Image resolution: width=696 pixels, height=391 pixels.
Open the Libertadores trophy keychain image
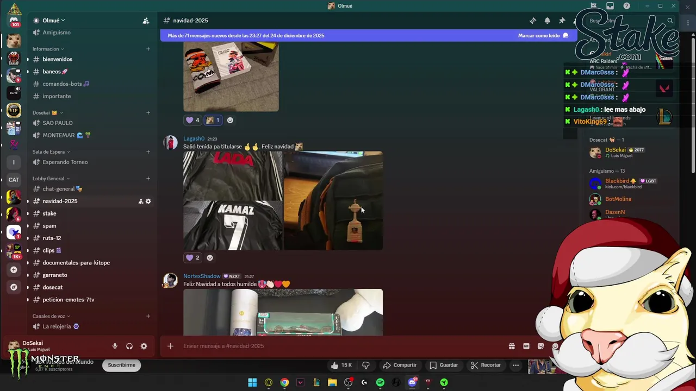tap(333, 201)
